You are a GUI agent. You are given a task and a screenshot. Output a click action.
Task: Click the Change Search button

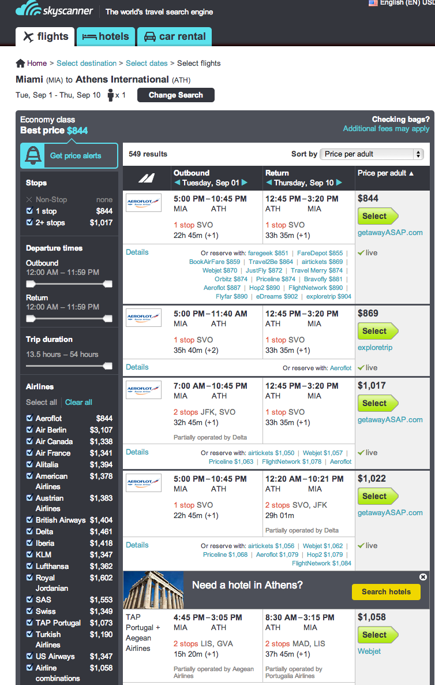coord(176,95)
